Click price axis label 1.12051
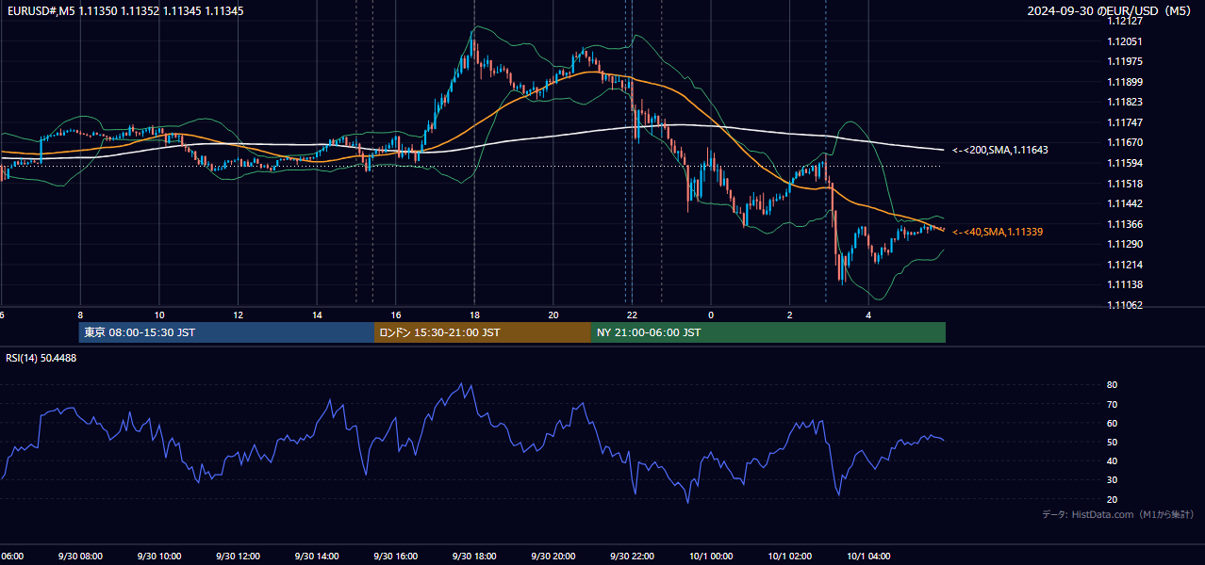The image size is (1205, 565). pos(1125,41)
